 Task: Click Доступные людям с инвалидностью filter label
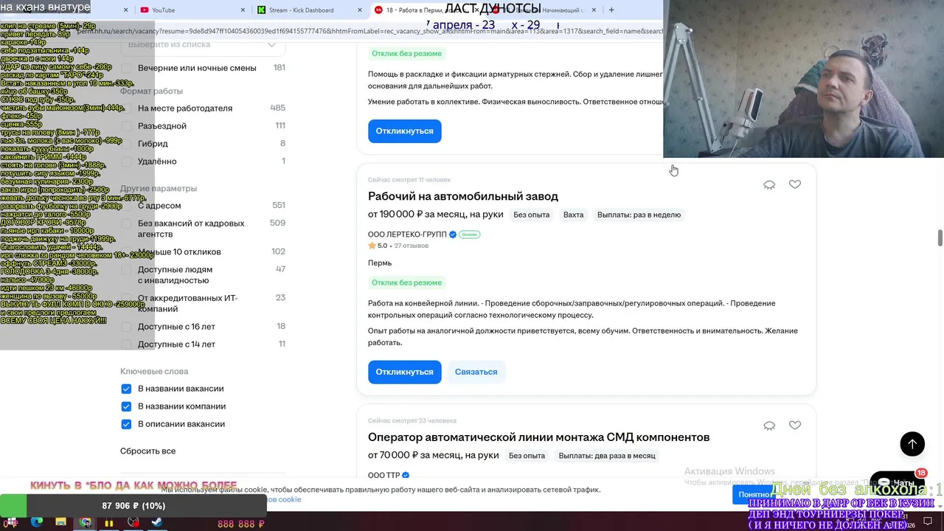coord(175,275)
